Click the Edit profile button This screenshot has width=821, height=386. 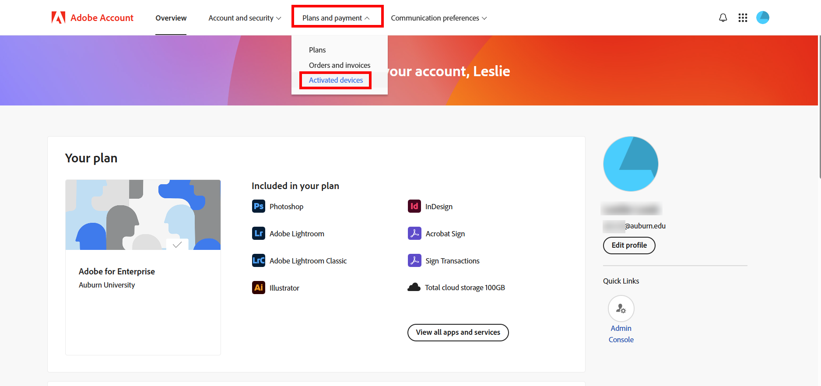pyautogui.click(x=629, y=246)
